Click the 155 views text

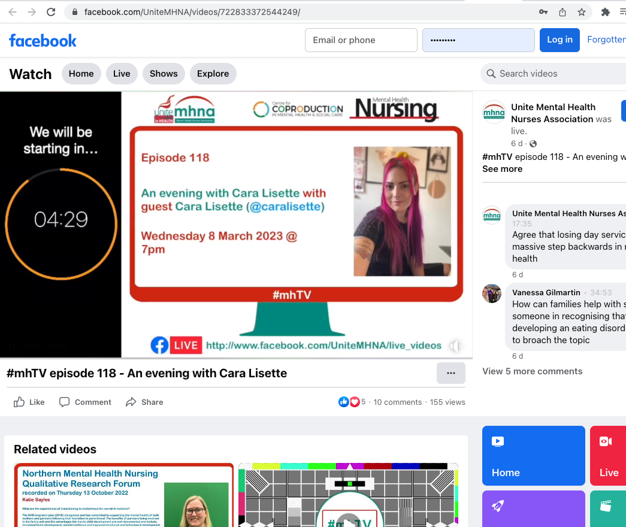tap(447, 402)
